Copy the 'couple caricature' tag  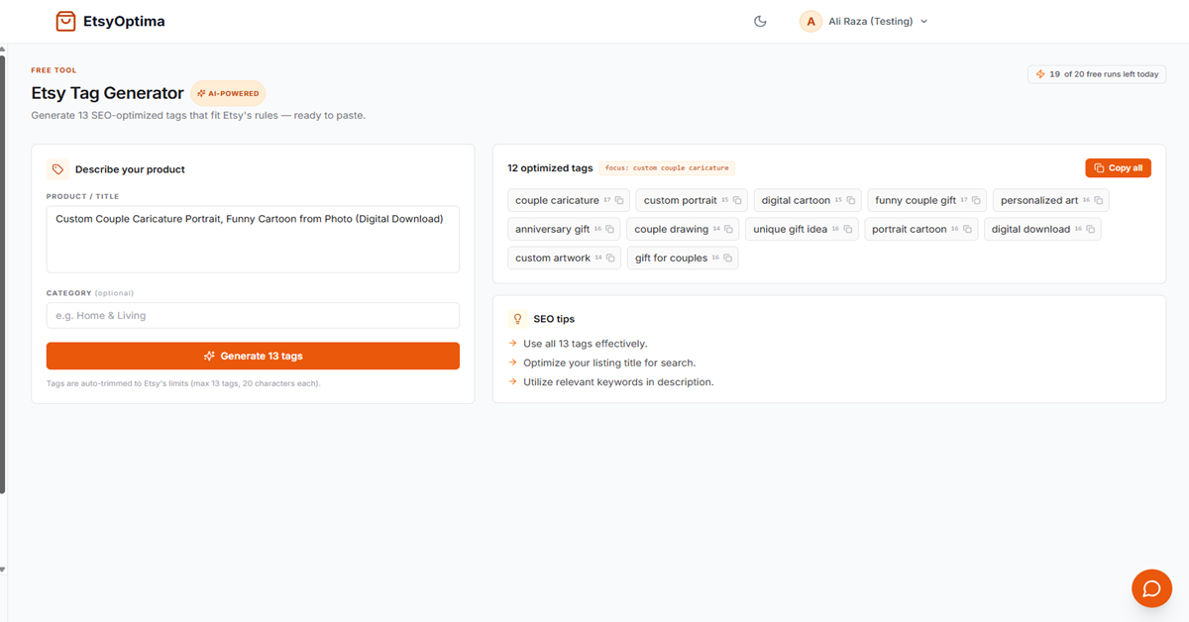click(x=620, y=201)
